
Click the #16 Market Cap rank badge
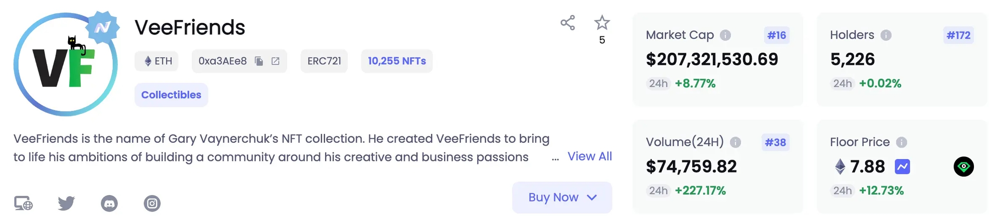[776, 35]
